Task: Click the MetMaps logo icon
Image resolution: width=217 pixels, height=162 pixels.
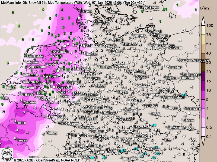Action: [x=7, y=154]
